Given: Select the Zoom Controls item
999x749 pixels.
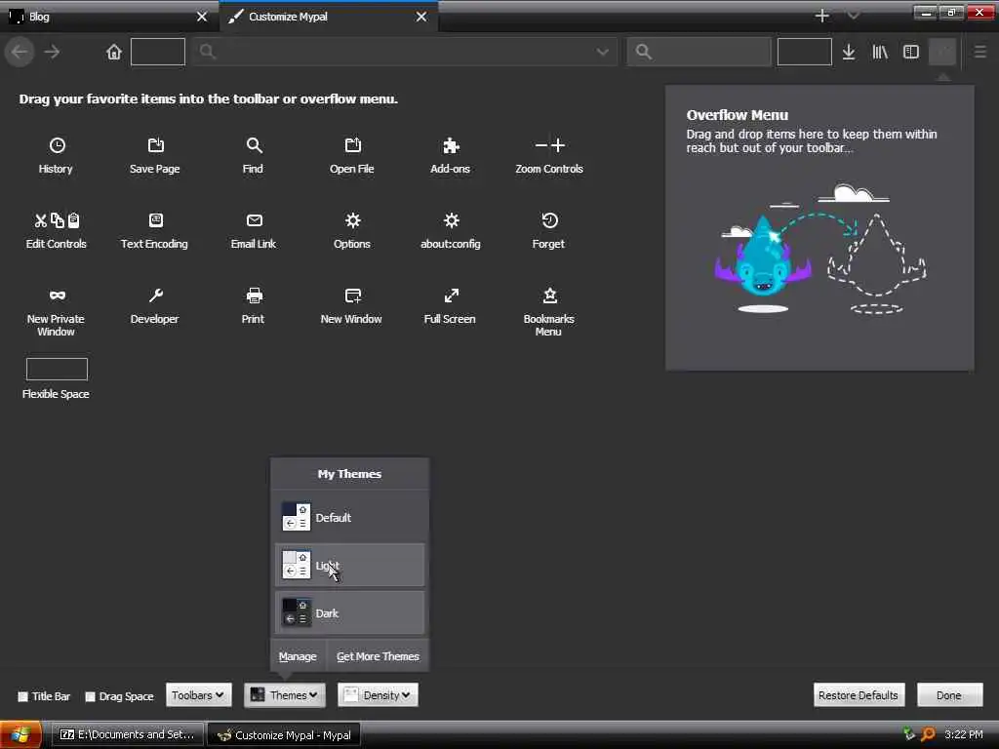Looking at the screenshot, I should point(549,155).
